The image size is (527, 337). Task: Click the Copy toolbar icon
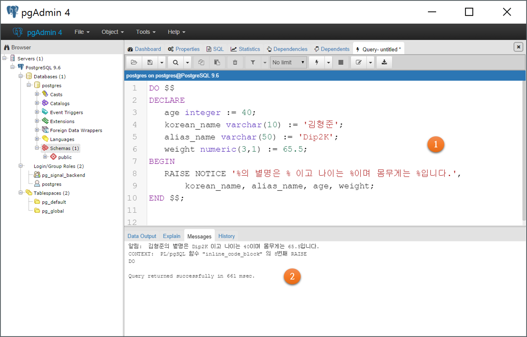201,62
